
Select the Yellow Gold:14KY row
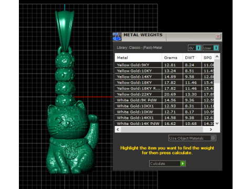tap(164, 77)
